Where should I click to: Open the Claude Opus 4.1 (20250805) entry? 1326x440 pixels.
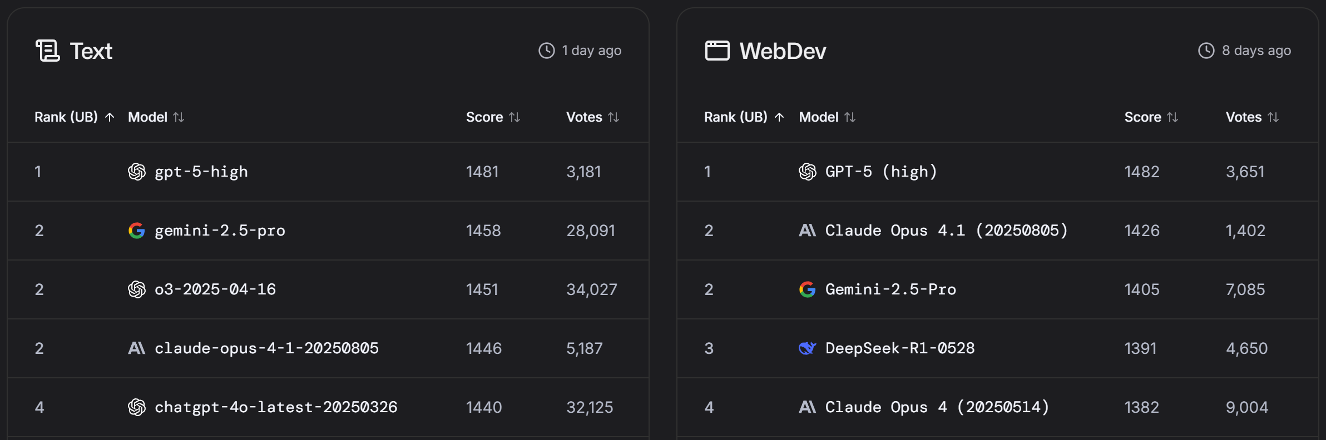pos(946,231)
